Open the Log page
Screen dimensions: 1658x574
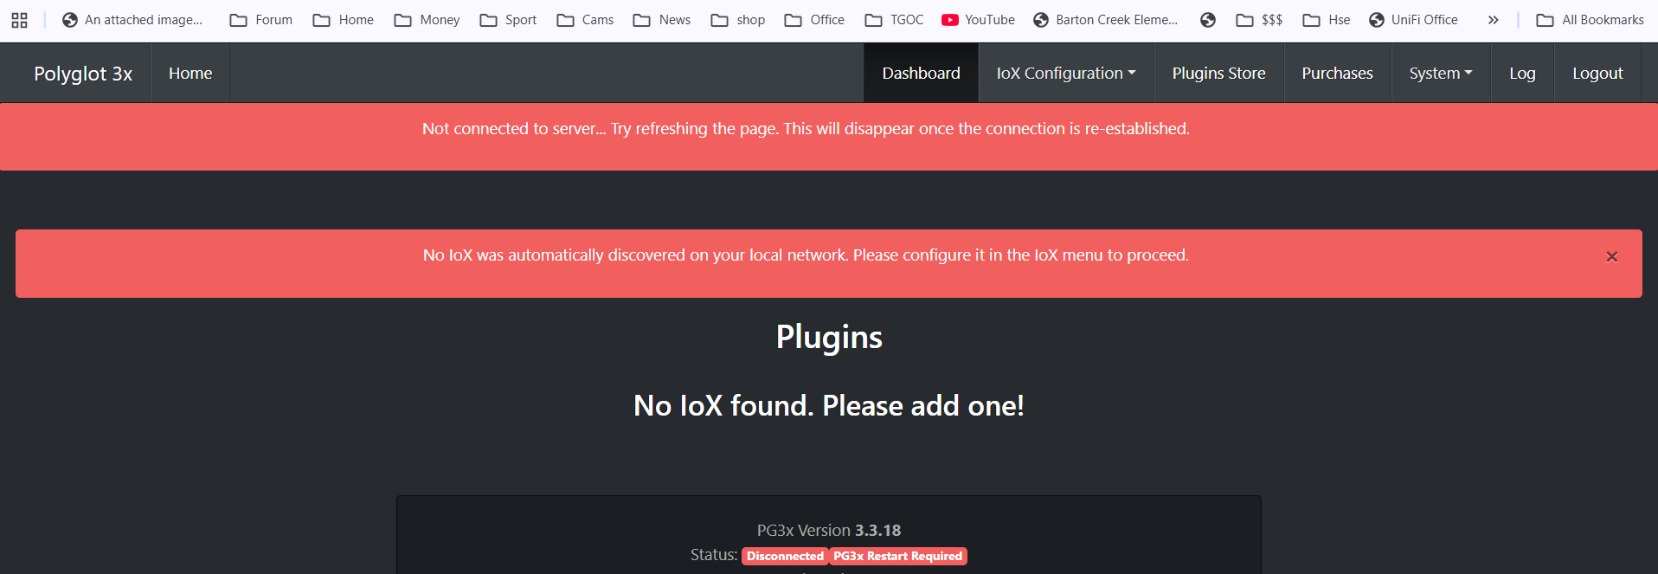click(1522, 74)
